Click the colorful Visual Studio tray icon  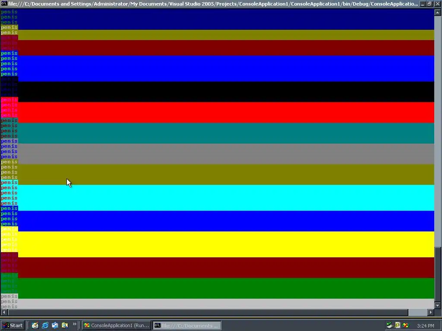[x=406, y=325]
